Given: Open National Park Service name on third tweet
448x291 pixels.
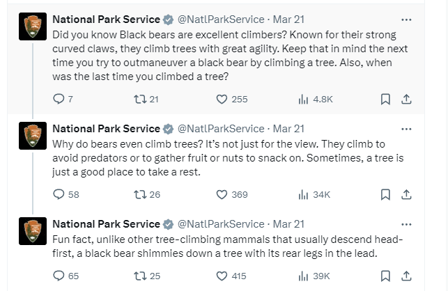Looking at the screenshot, I should (106, 224).
